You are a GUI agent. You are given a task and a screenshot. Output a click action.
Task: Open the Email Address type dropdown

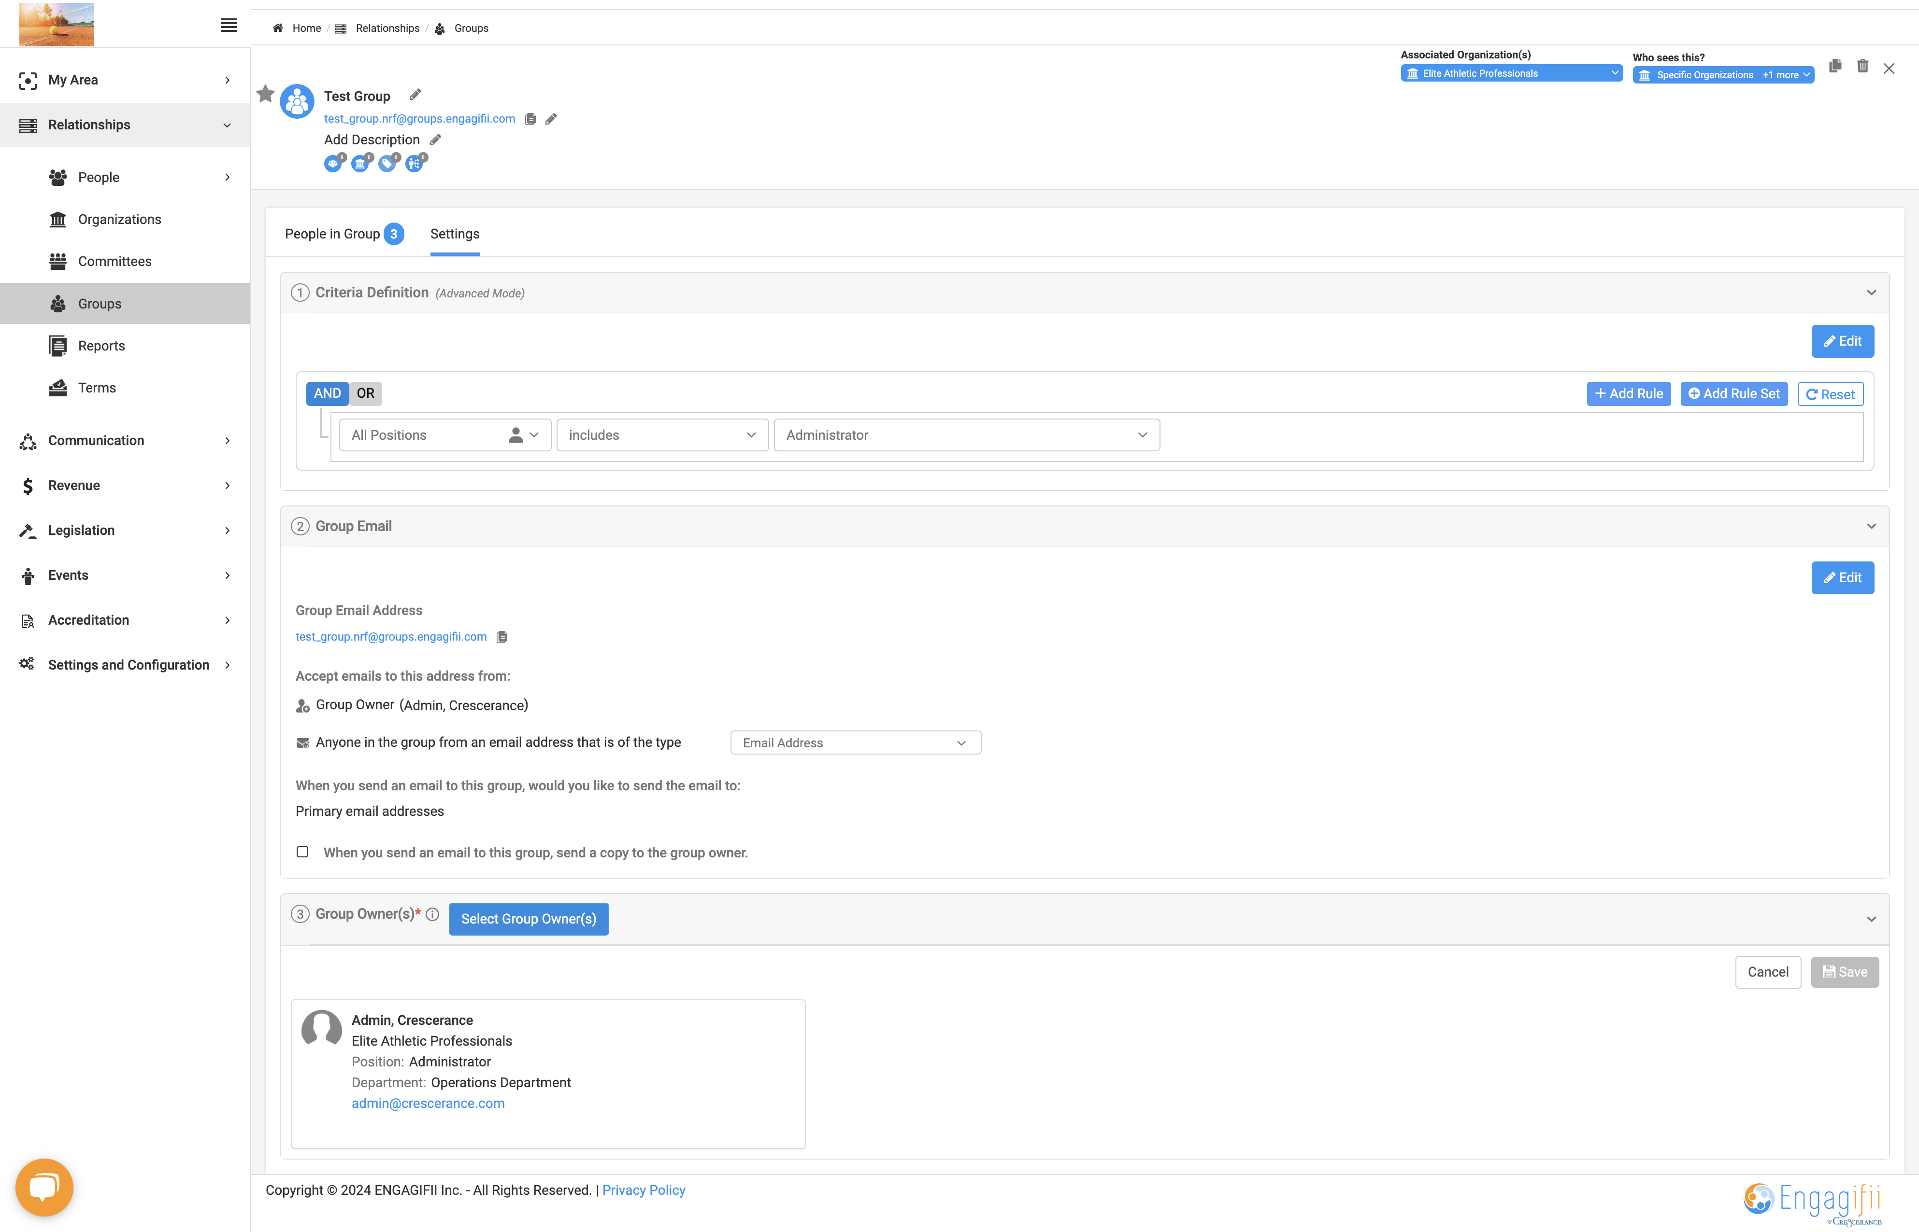[x=855, y=743]
